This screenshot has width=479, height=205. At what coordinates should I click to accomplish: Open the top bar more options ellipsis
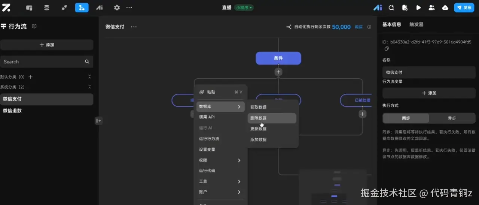129,7
